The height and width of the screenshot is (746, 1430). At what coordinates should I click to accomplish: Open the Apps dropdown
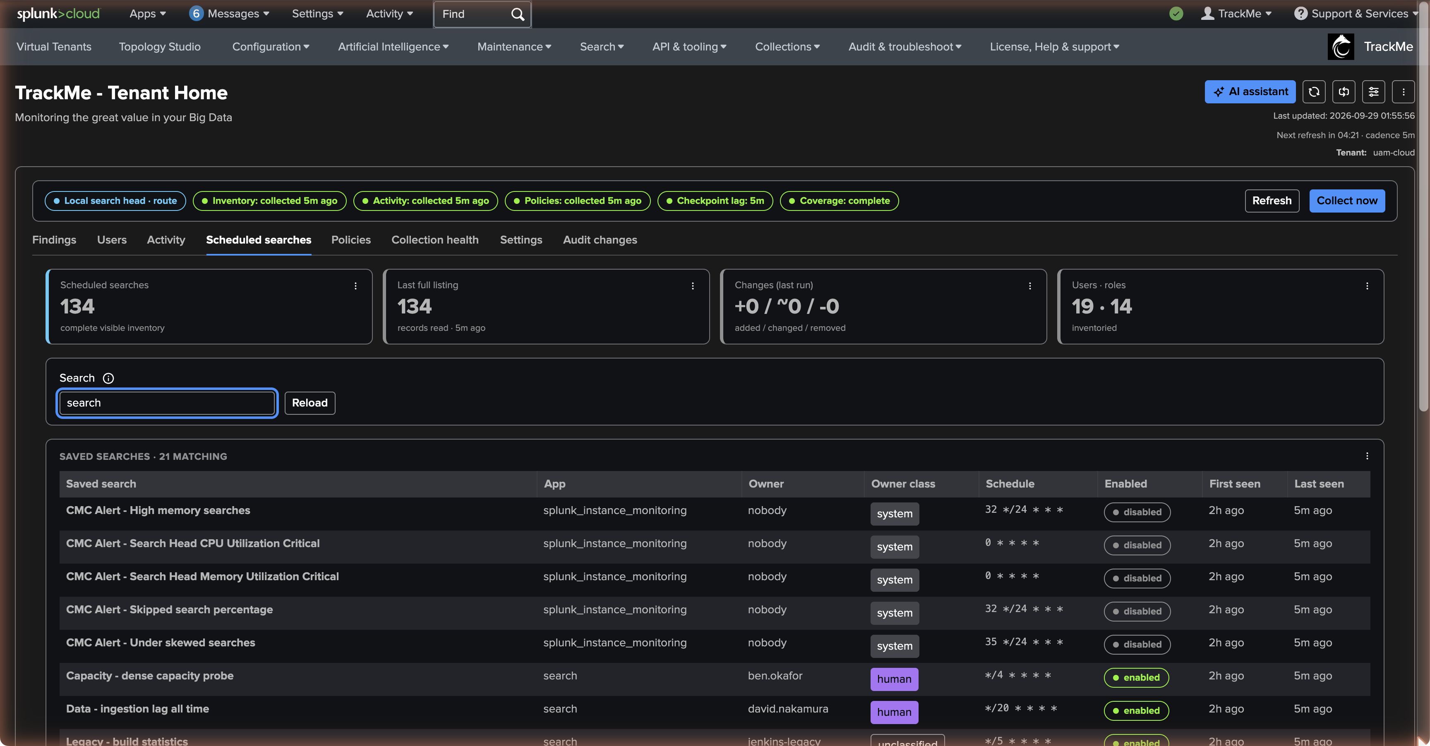[x=147, y=14]
